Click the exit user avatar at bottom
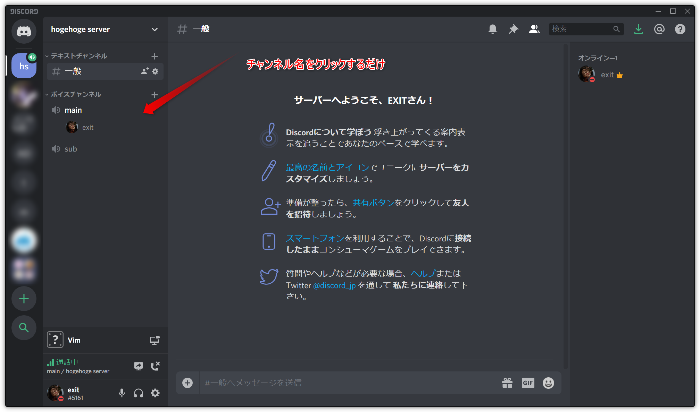This screenshot has height=412, width=700. (55, 393)
